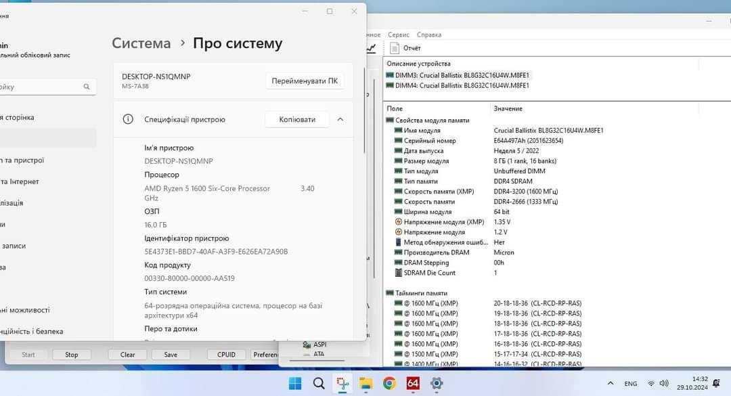Go back to Система breadcrumb
This screenshot has height=396, width=731.
point(141,43)
